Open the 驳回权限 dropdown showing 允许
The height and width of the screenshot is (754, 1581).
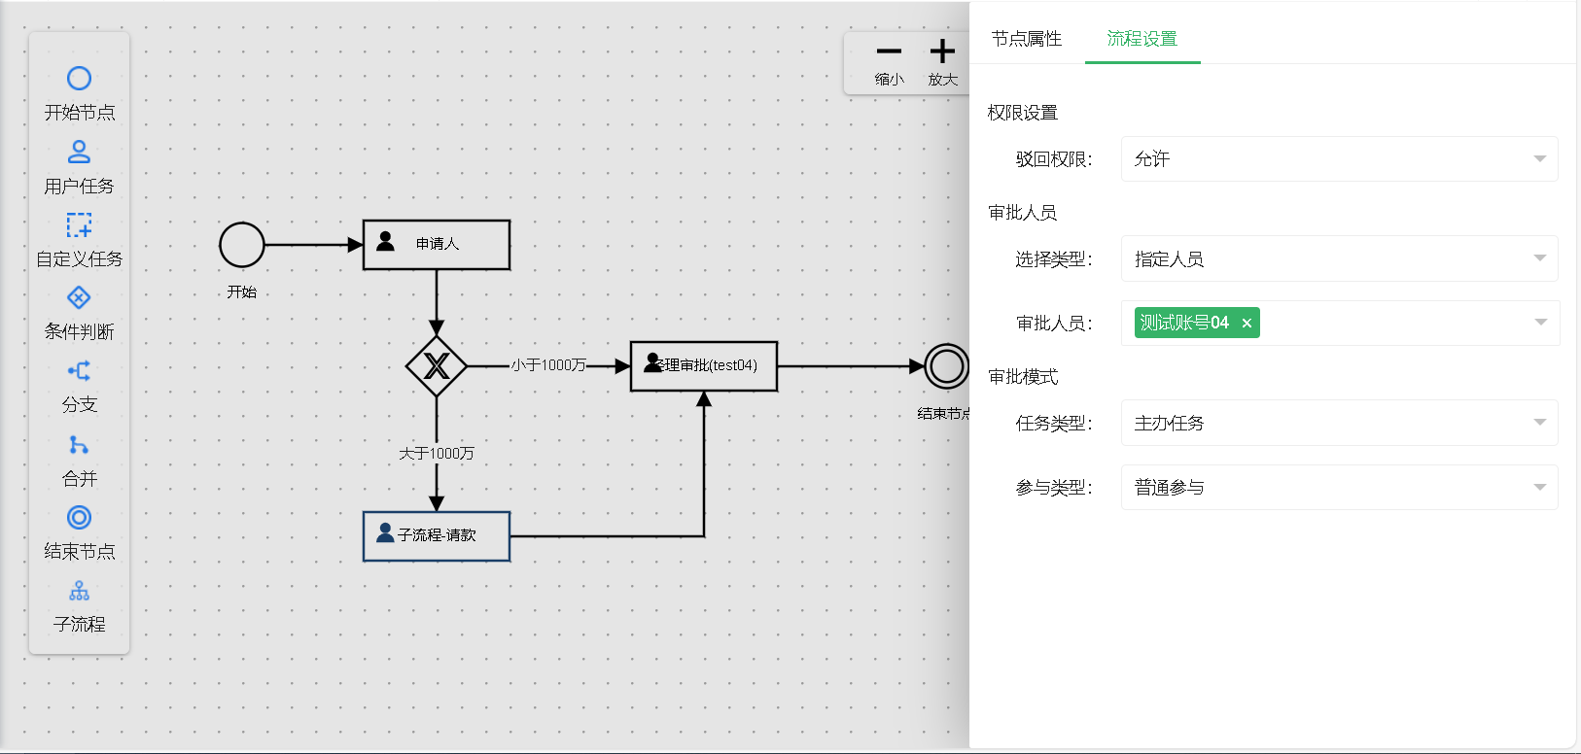point(1340,159)
